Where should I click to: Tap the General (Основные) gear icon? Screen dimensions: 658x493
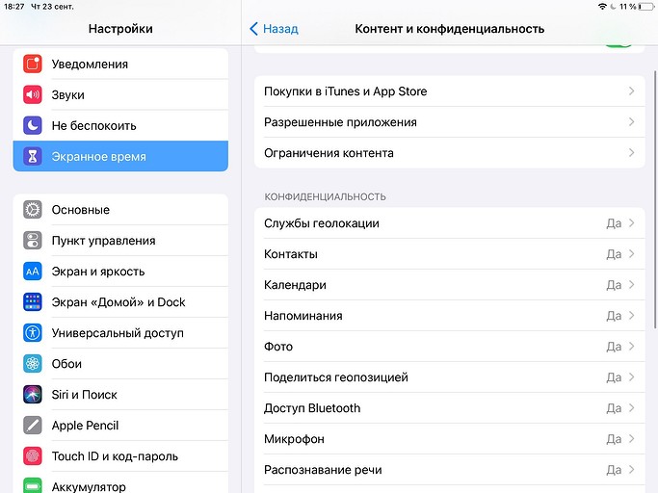(33, 210)
